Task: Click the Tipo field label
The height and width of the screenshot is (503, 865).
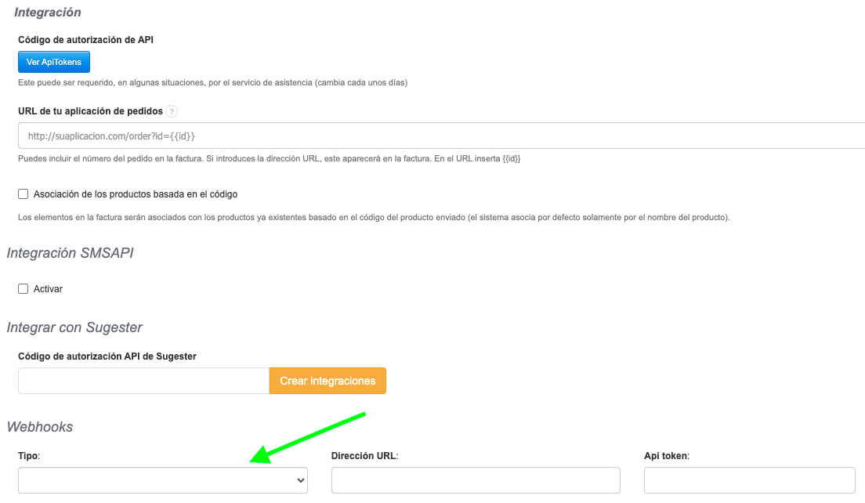Action: (29, 455)
